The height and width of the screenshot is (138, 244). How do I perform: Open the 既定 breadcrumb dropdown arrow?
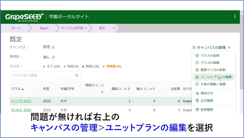pyautogui.click(x=114, y=28)
